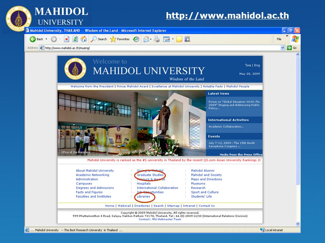Open Favorites star in toolbar

click(x=120, y=39)
